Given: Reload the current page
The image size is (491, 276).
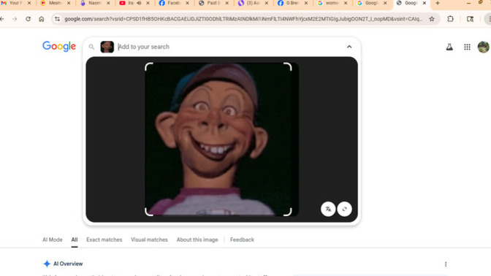Looking at the screenshot, I should (28, 19).
